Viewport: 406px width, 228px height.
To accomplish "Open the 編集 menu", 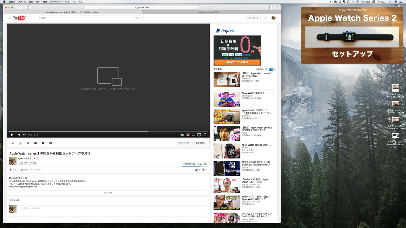I will (x=31, y=2).
